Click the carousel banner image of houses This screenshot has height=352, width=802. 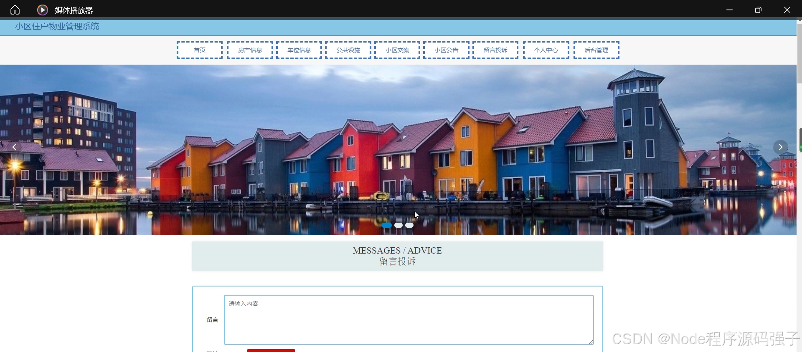click(x=398, y=150)
